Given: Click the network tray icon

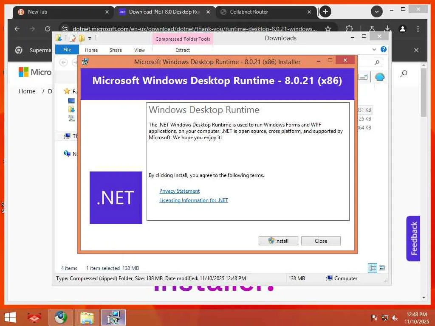Looking at the screenshot, I should (x=384, y=318).
